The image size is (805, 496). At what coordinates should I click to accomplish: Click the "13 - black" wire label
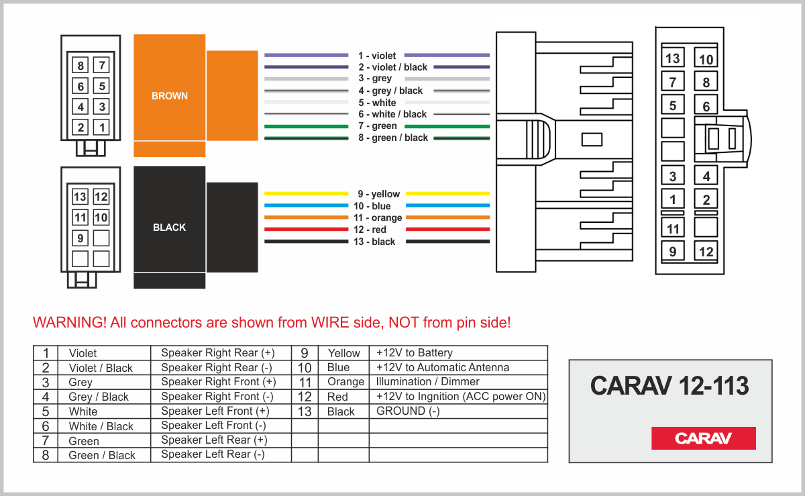(374, 242)
